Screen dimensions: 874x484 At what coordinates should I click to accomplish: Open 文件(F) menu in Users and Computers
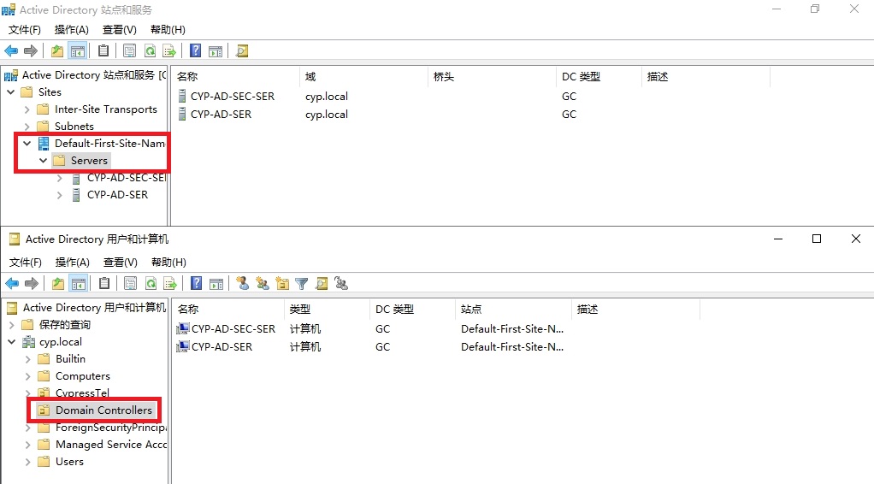[x=26, y=262]
